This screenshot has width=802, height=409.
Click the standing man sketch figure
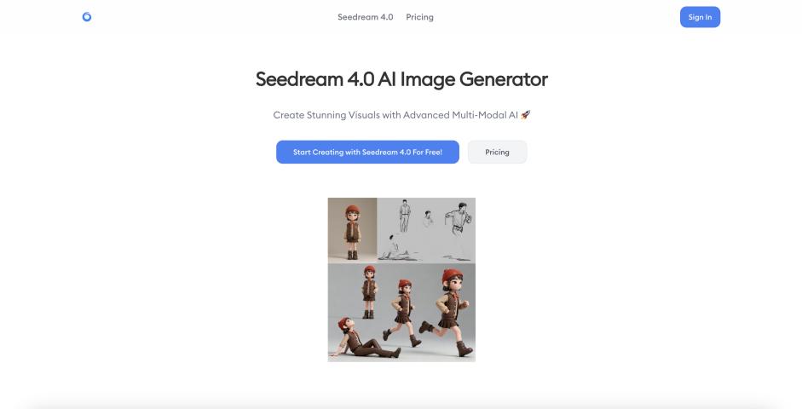tap(405, 216)
